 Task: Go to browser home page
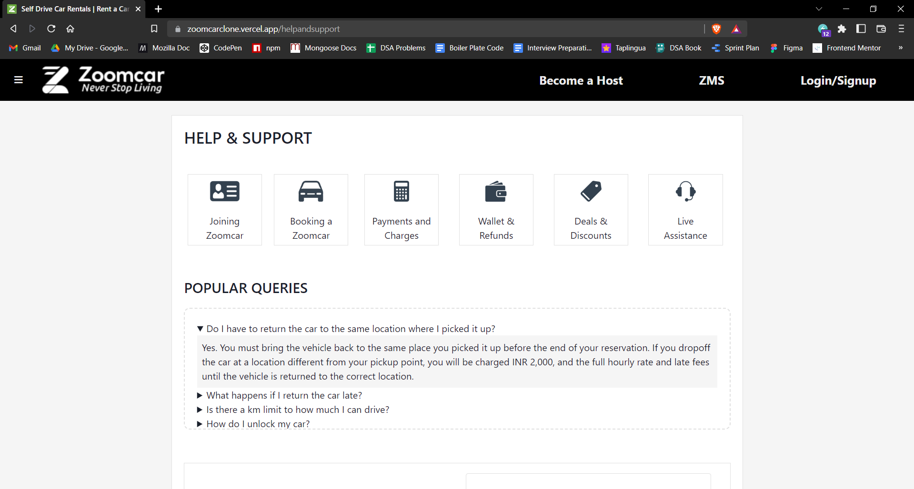(70, 29)
